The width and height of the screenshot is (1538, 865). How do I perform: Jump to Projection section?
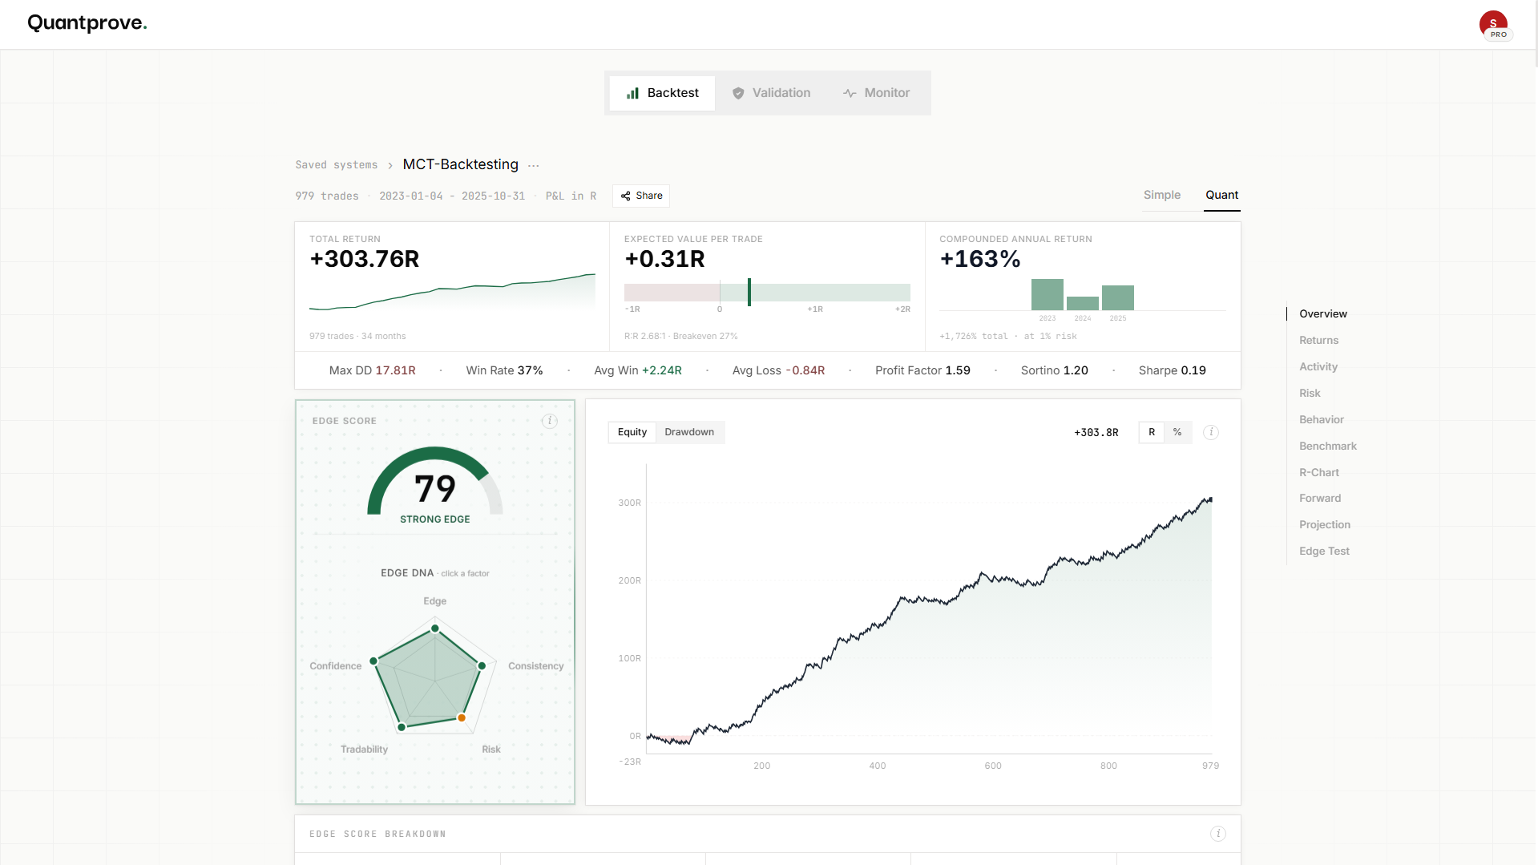coord(1325,525)
